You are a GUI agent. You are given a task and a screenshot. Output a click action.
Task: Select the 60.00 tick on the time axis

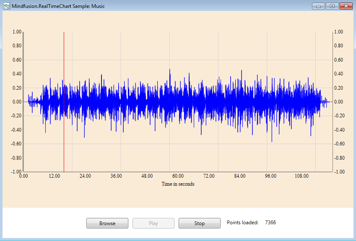click(178, 176)
